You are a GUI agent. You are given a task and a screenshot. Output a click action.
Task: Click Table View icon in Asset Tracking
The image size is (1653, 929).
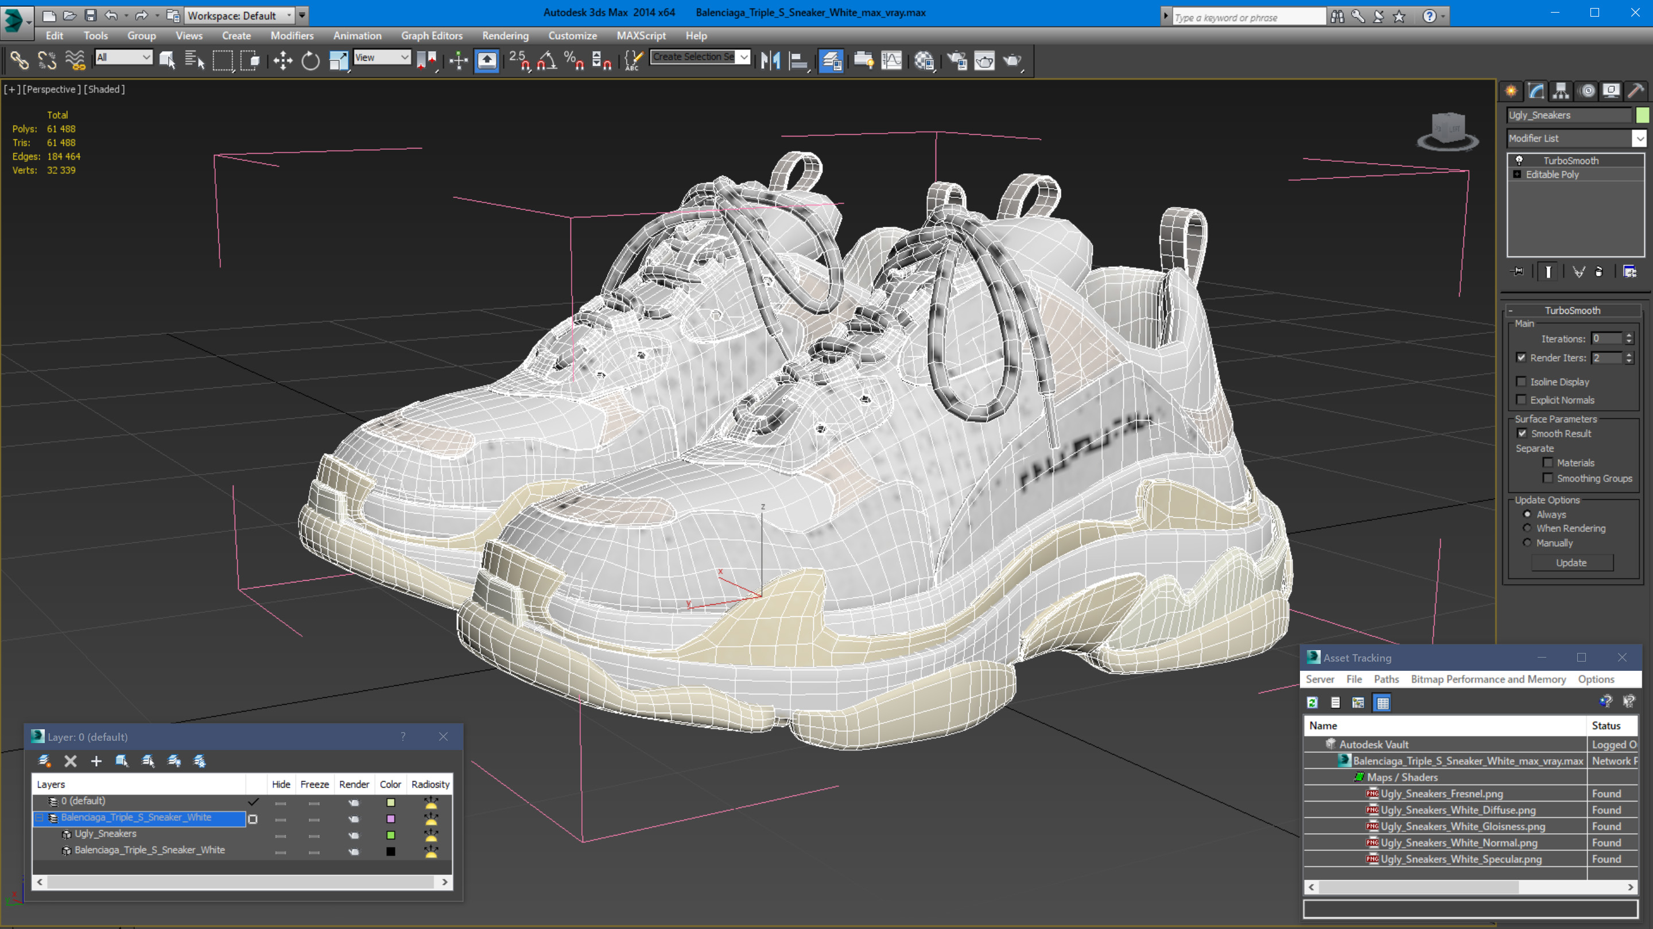[x=1383, y=702]
